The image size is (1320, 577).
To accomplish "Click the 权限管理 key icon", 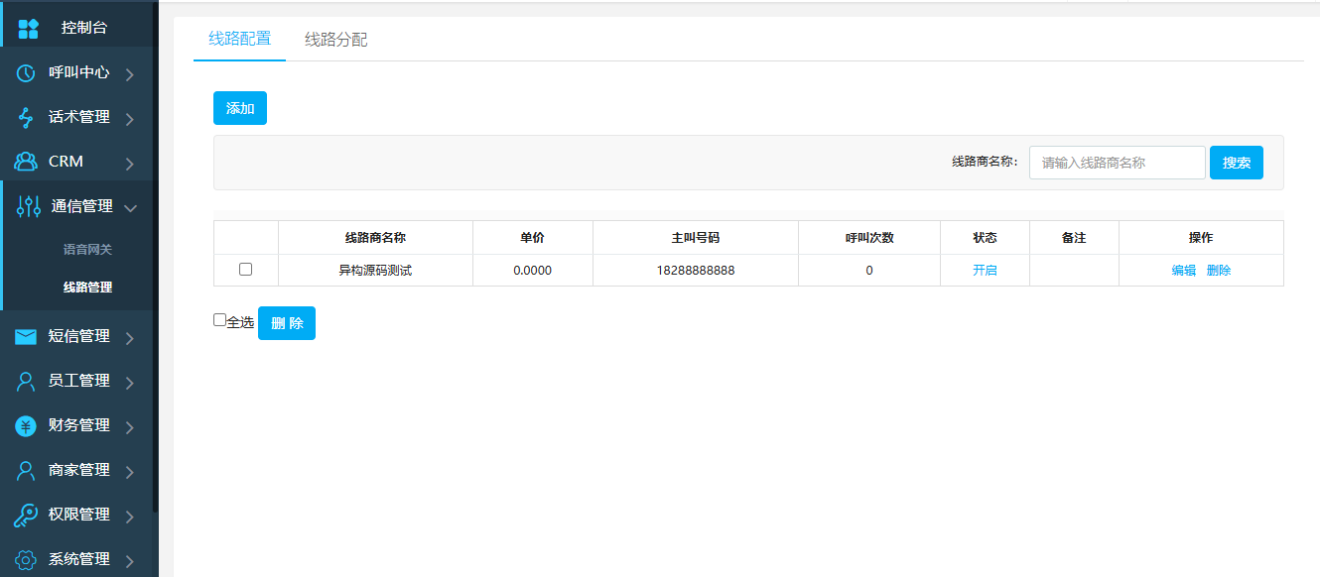I will (x=26, y=516).
